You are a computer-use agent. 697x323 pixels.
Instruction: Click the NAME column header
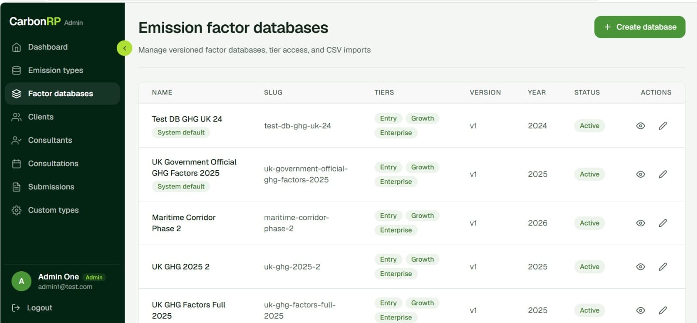point(162,92)
